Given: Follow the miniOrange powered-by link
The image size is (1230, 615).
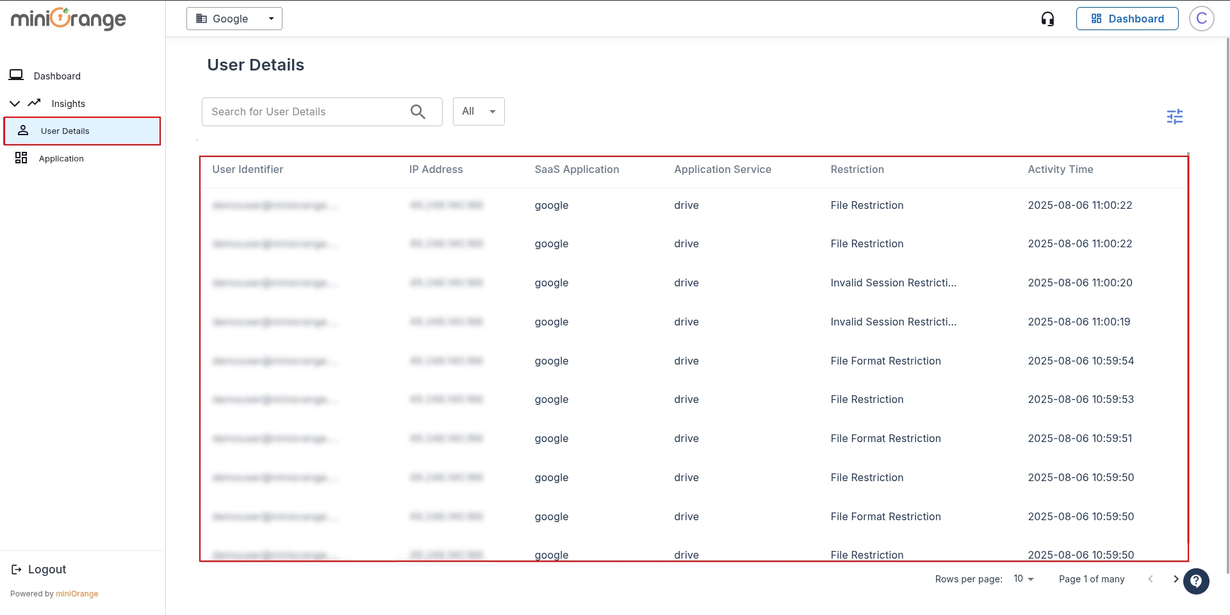Looking at the screenshot, I should (77, 594).
